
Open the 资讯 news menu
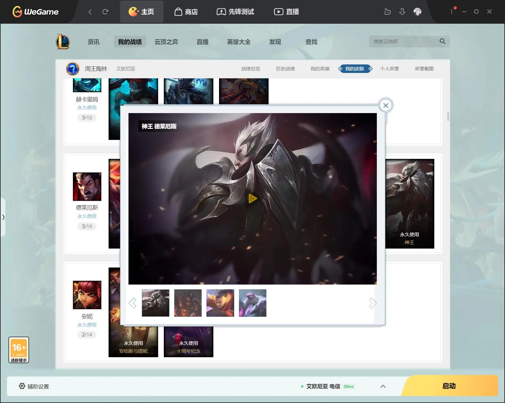pos(93,42)
